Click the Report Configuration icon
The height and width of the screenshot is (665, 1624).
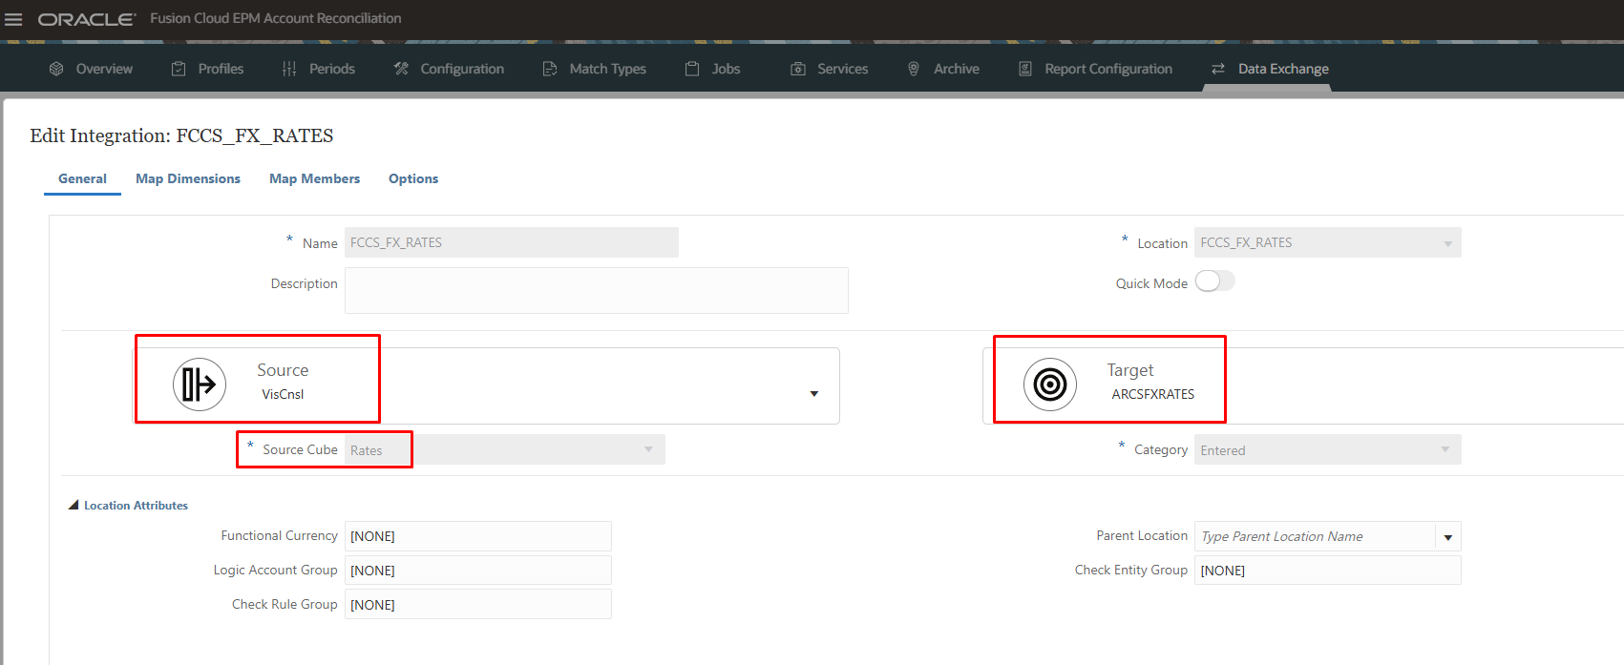1025,69
